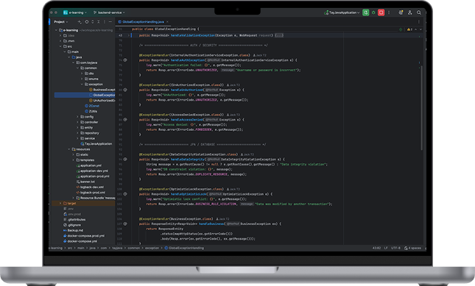The height and width of the screenshot is (286, 475).
Task: Select BusinessException file in project tree
Action: [x=102, y=90]
